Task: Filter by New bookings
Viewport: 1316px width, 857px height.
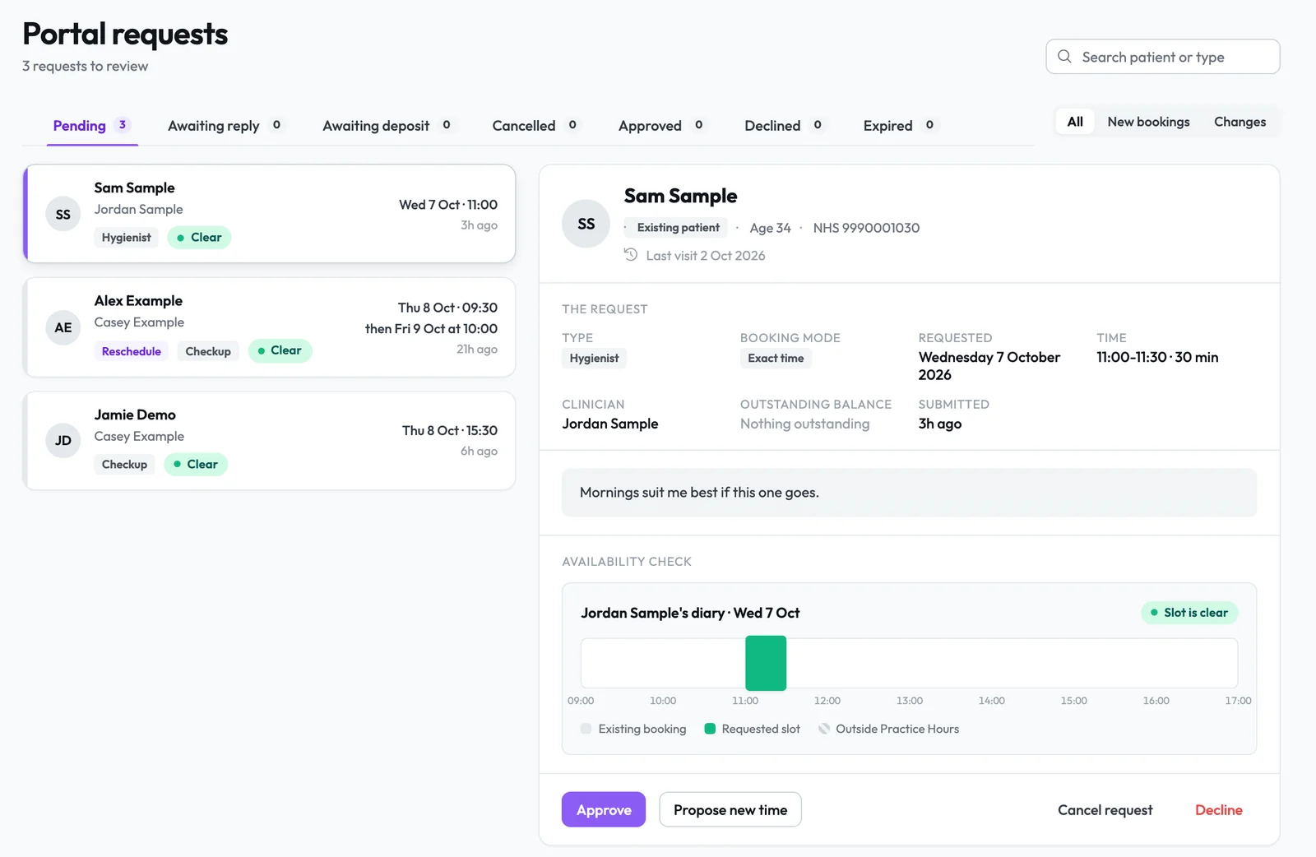Action: pyautogui.click(x=1148, y=122)
